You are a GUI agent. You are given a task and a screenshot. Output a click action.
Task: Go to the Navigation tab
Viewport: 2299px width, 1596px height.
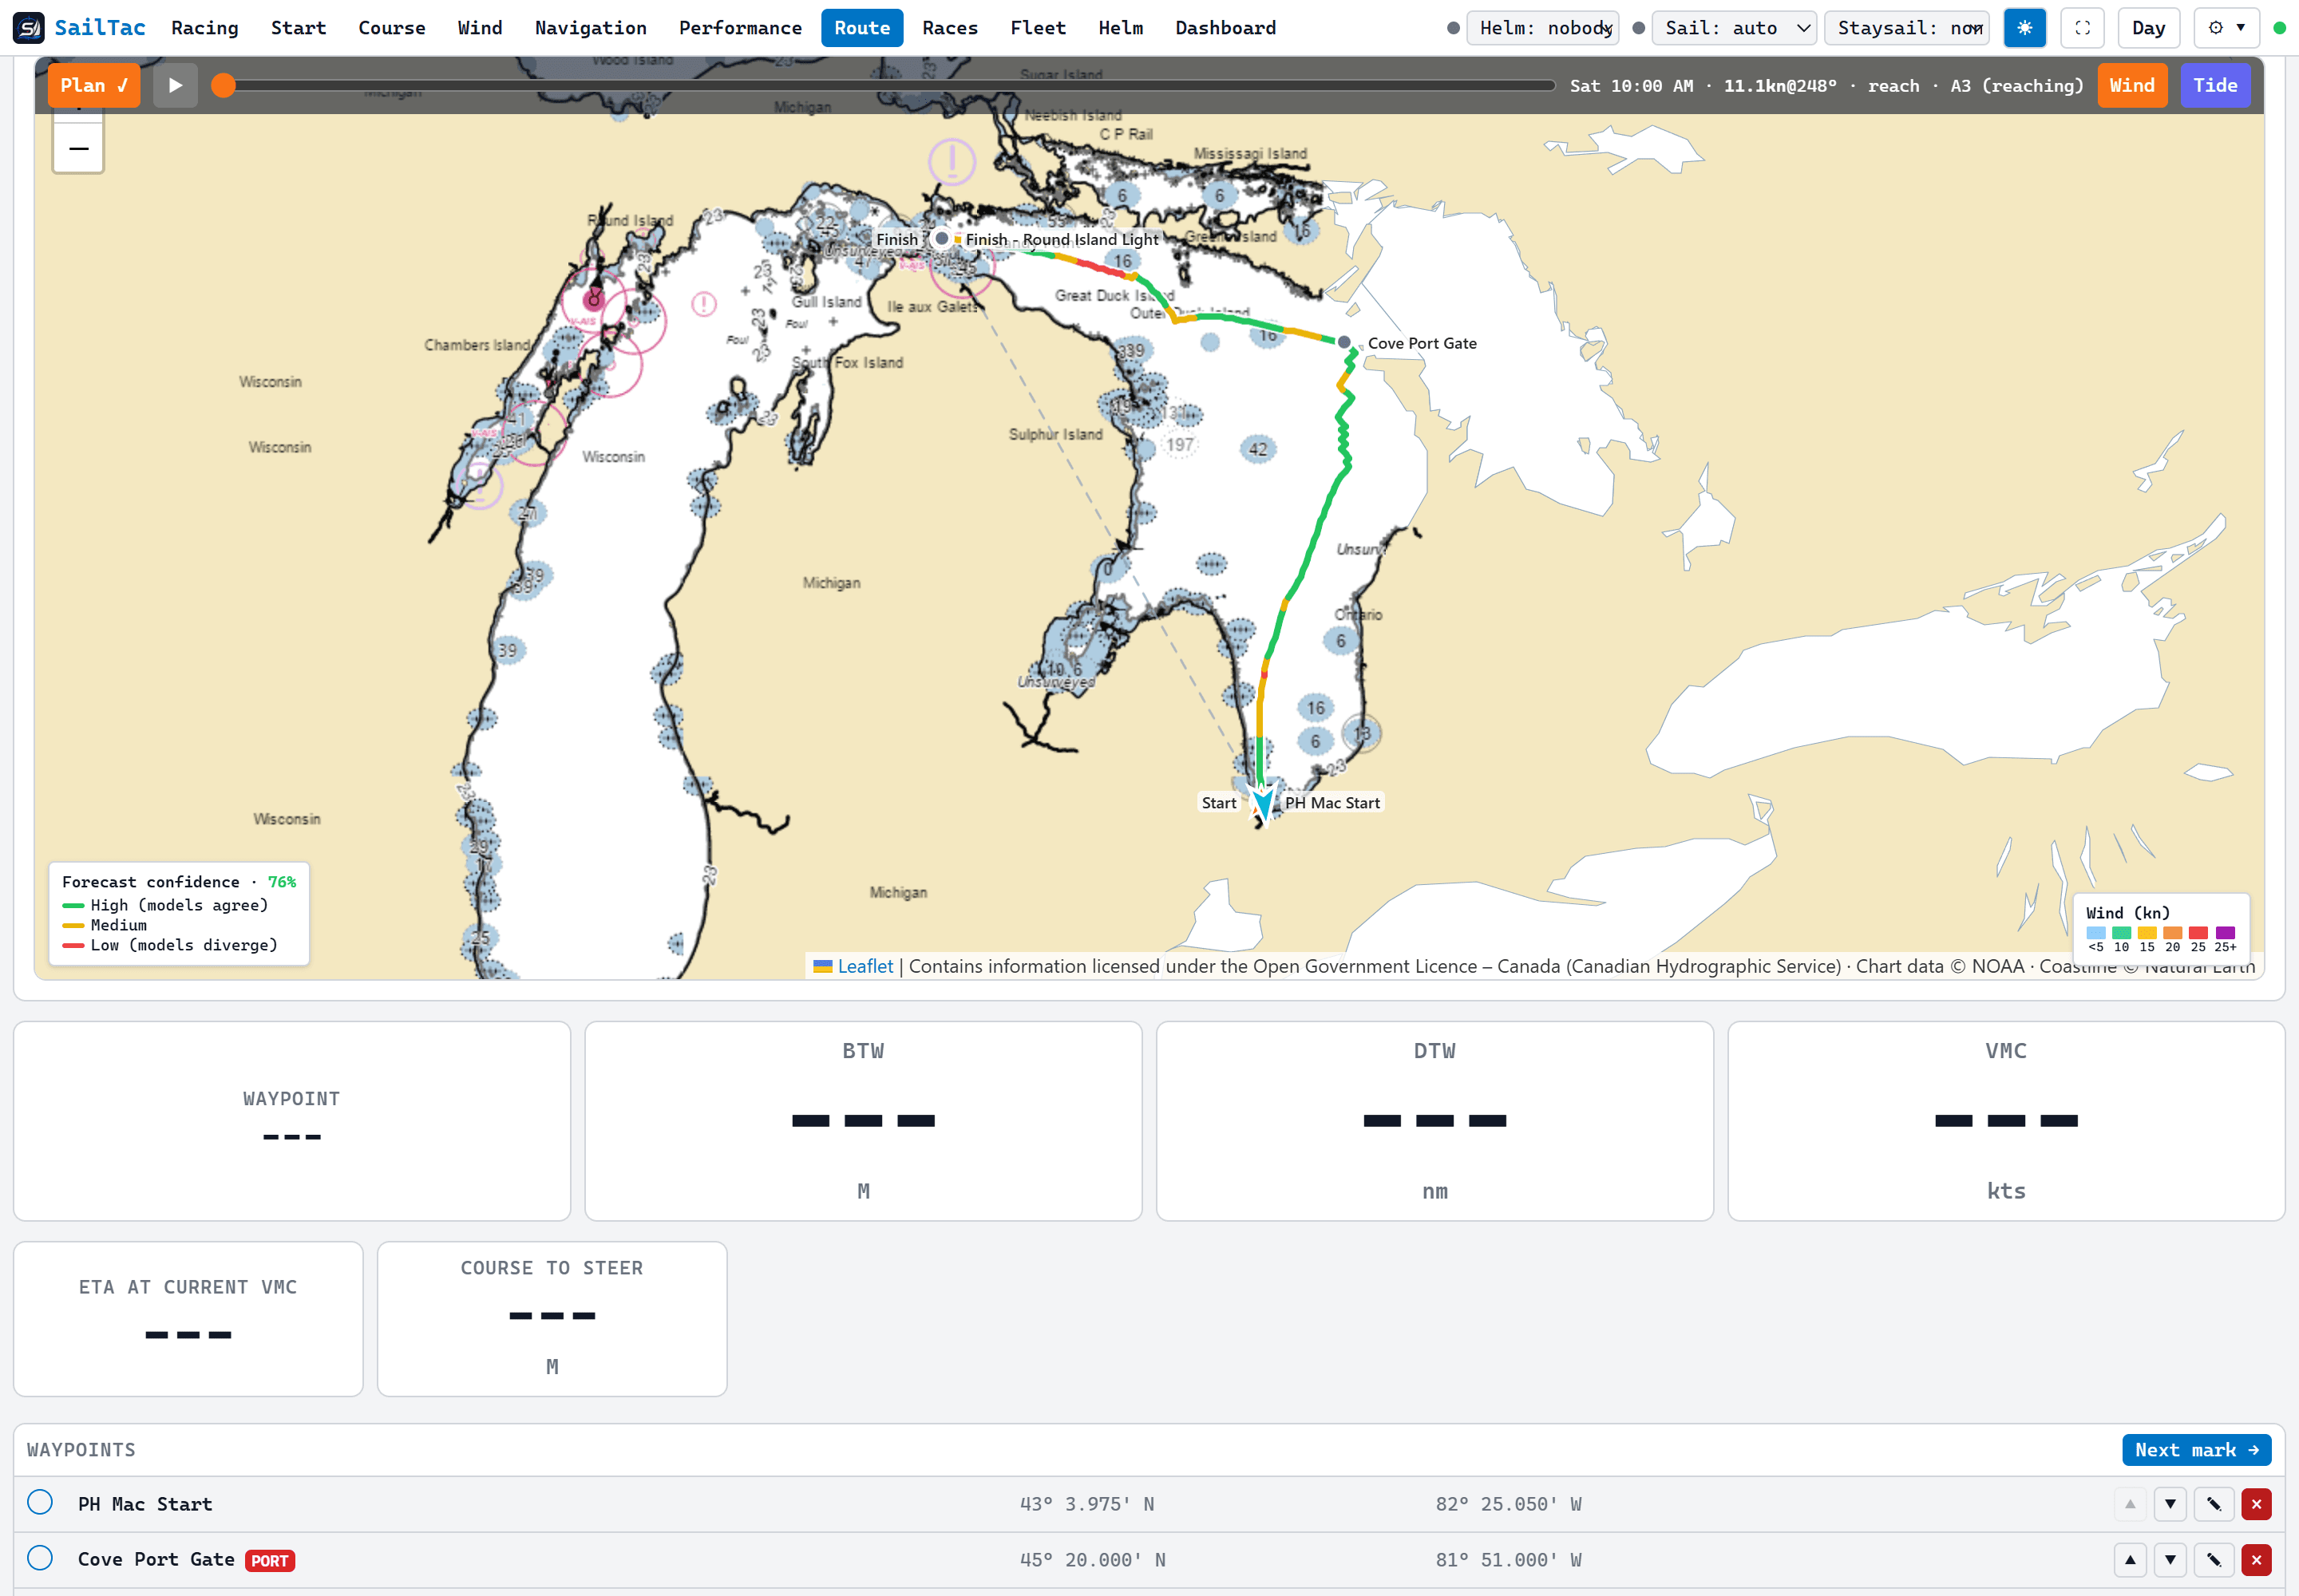(x=590, y=28)
